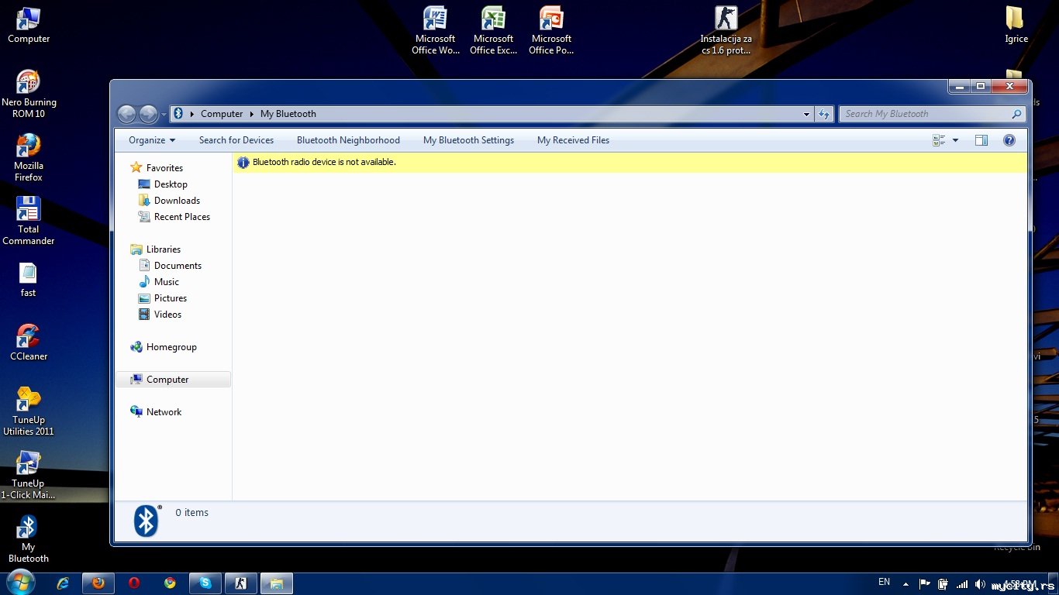This screenshot has width=1059, height=595.
Task: Open Bluetooth Neighborhood
Action: [348, 140]
